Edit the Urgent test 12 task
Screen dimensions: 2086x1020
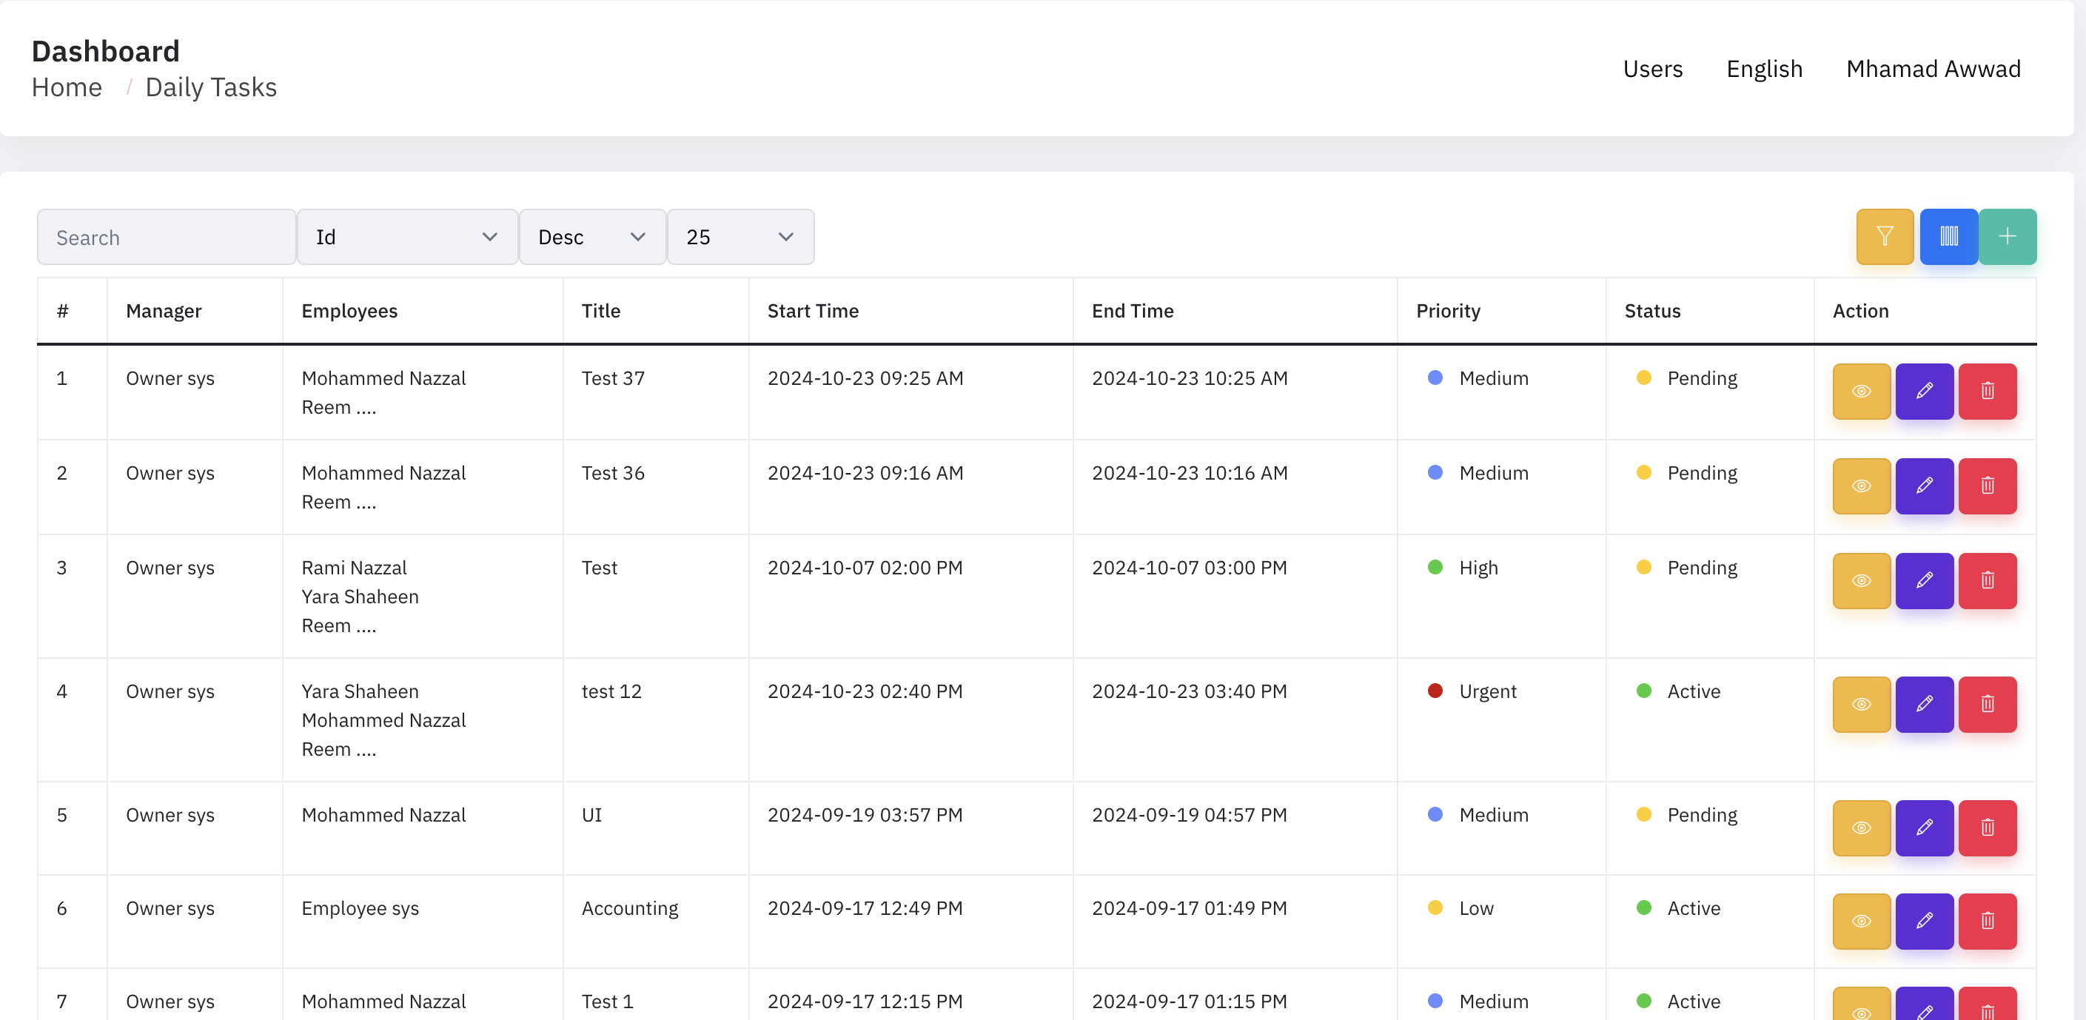point(1924,704)
